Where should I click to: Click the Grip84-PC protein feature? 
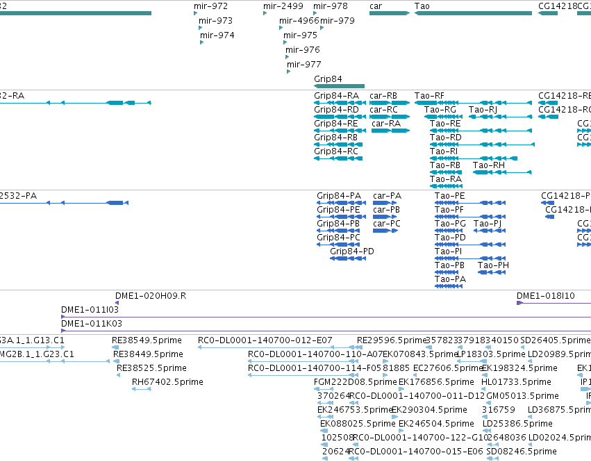[x=338, y=245]
